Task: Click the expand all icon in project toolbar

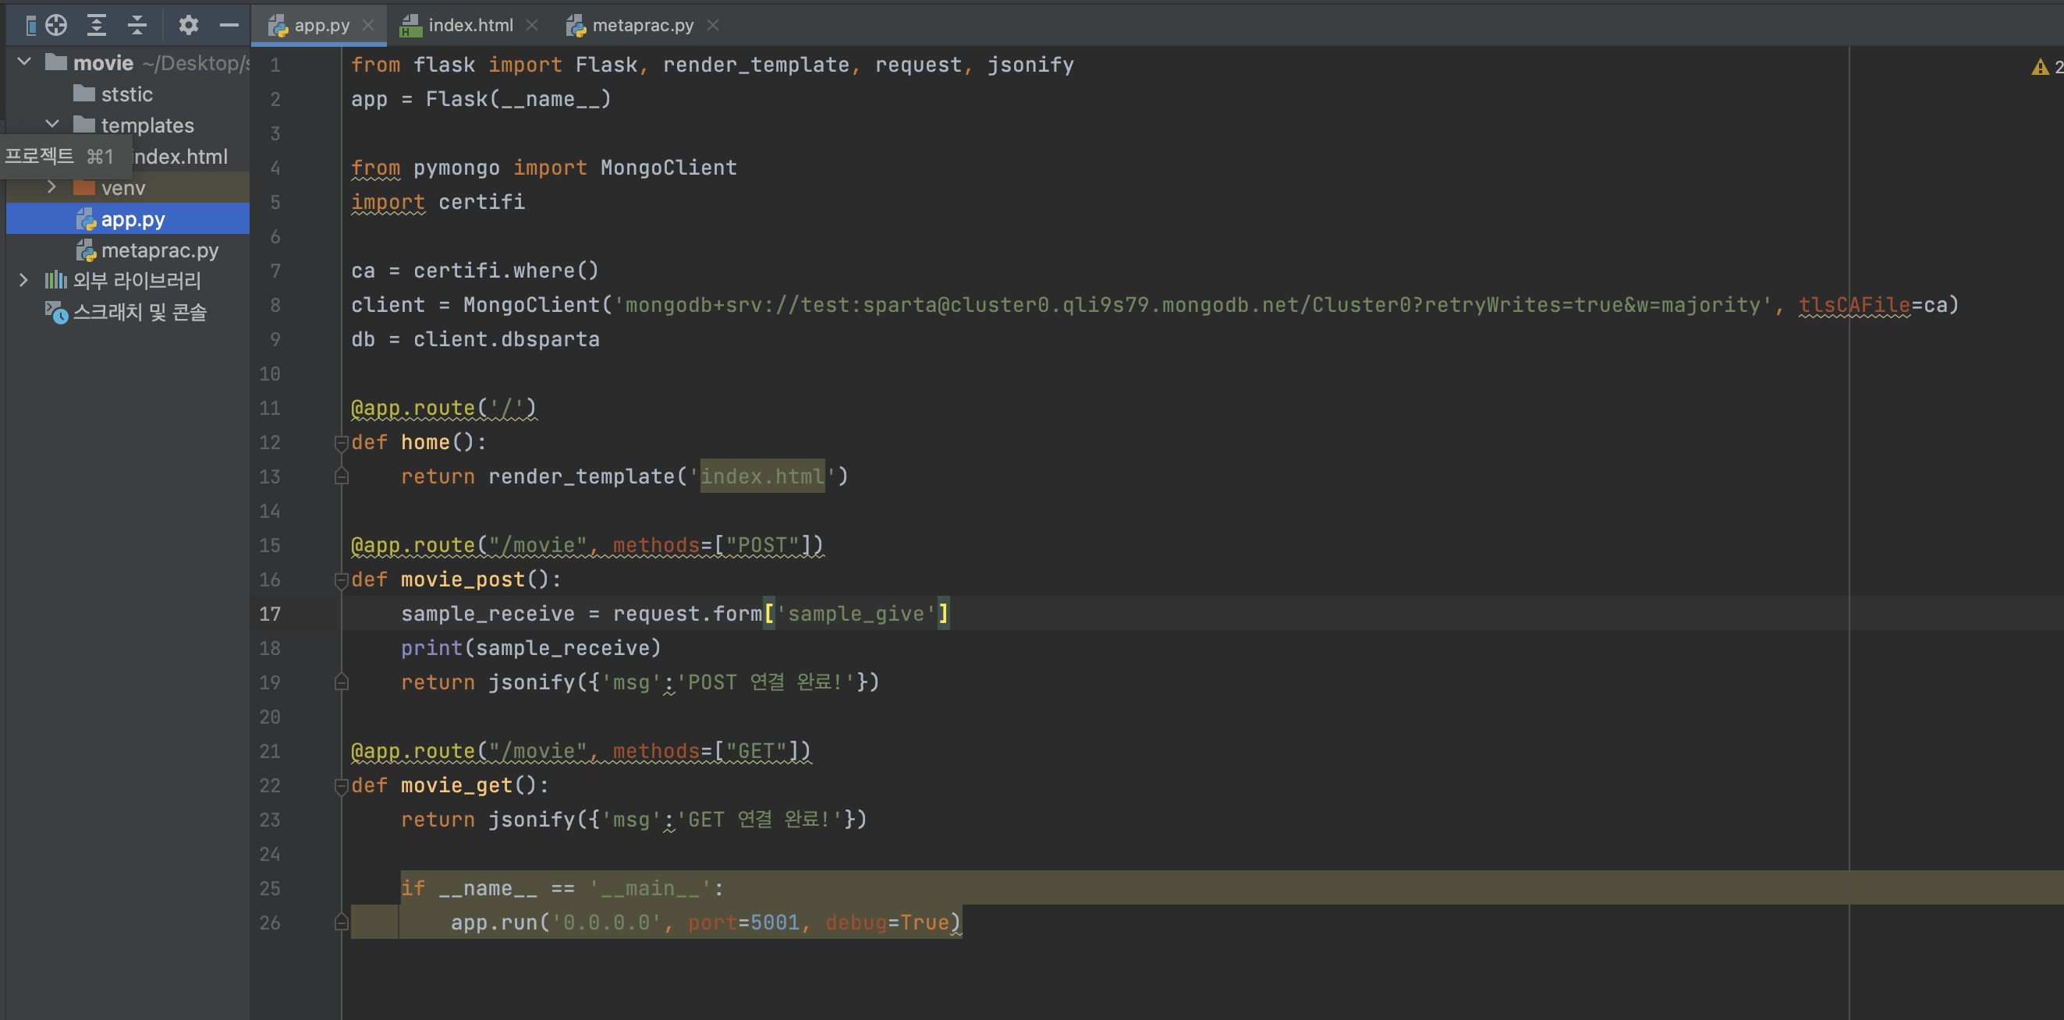Action: (x=96, y=25)
